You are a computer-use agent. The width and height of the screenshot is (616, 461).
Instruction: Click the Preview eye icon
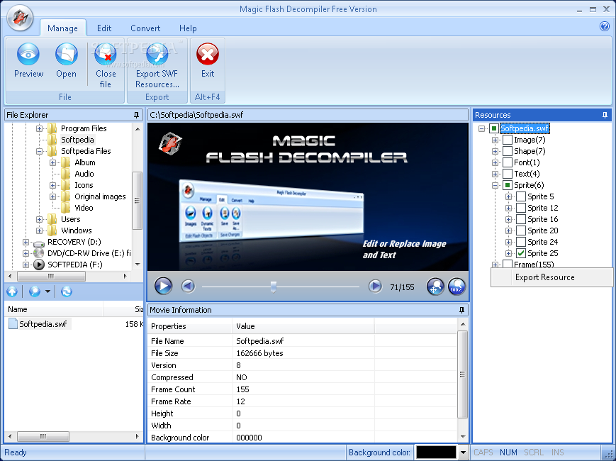point(28,54)
